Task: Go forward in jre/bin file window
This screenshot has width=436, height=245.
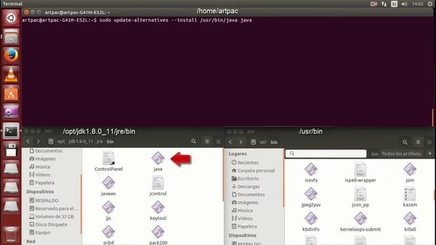Action: click(x=38, y=142)
